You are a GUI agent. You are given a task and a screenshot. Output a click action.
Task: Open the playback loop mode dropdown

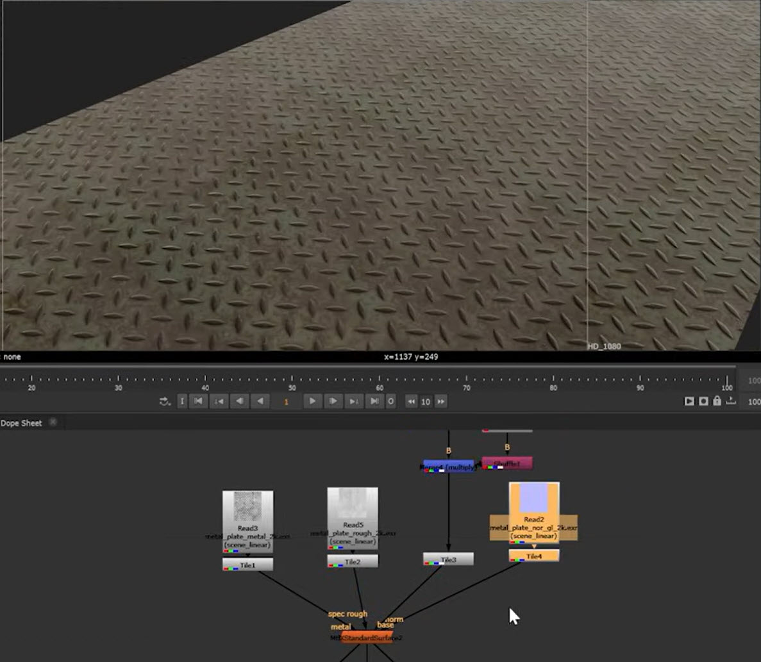(x=165, y=402)
